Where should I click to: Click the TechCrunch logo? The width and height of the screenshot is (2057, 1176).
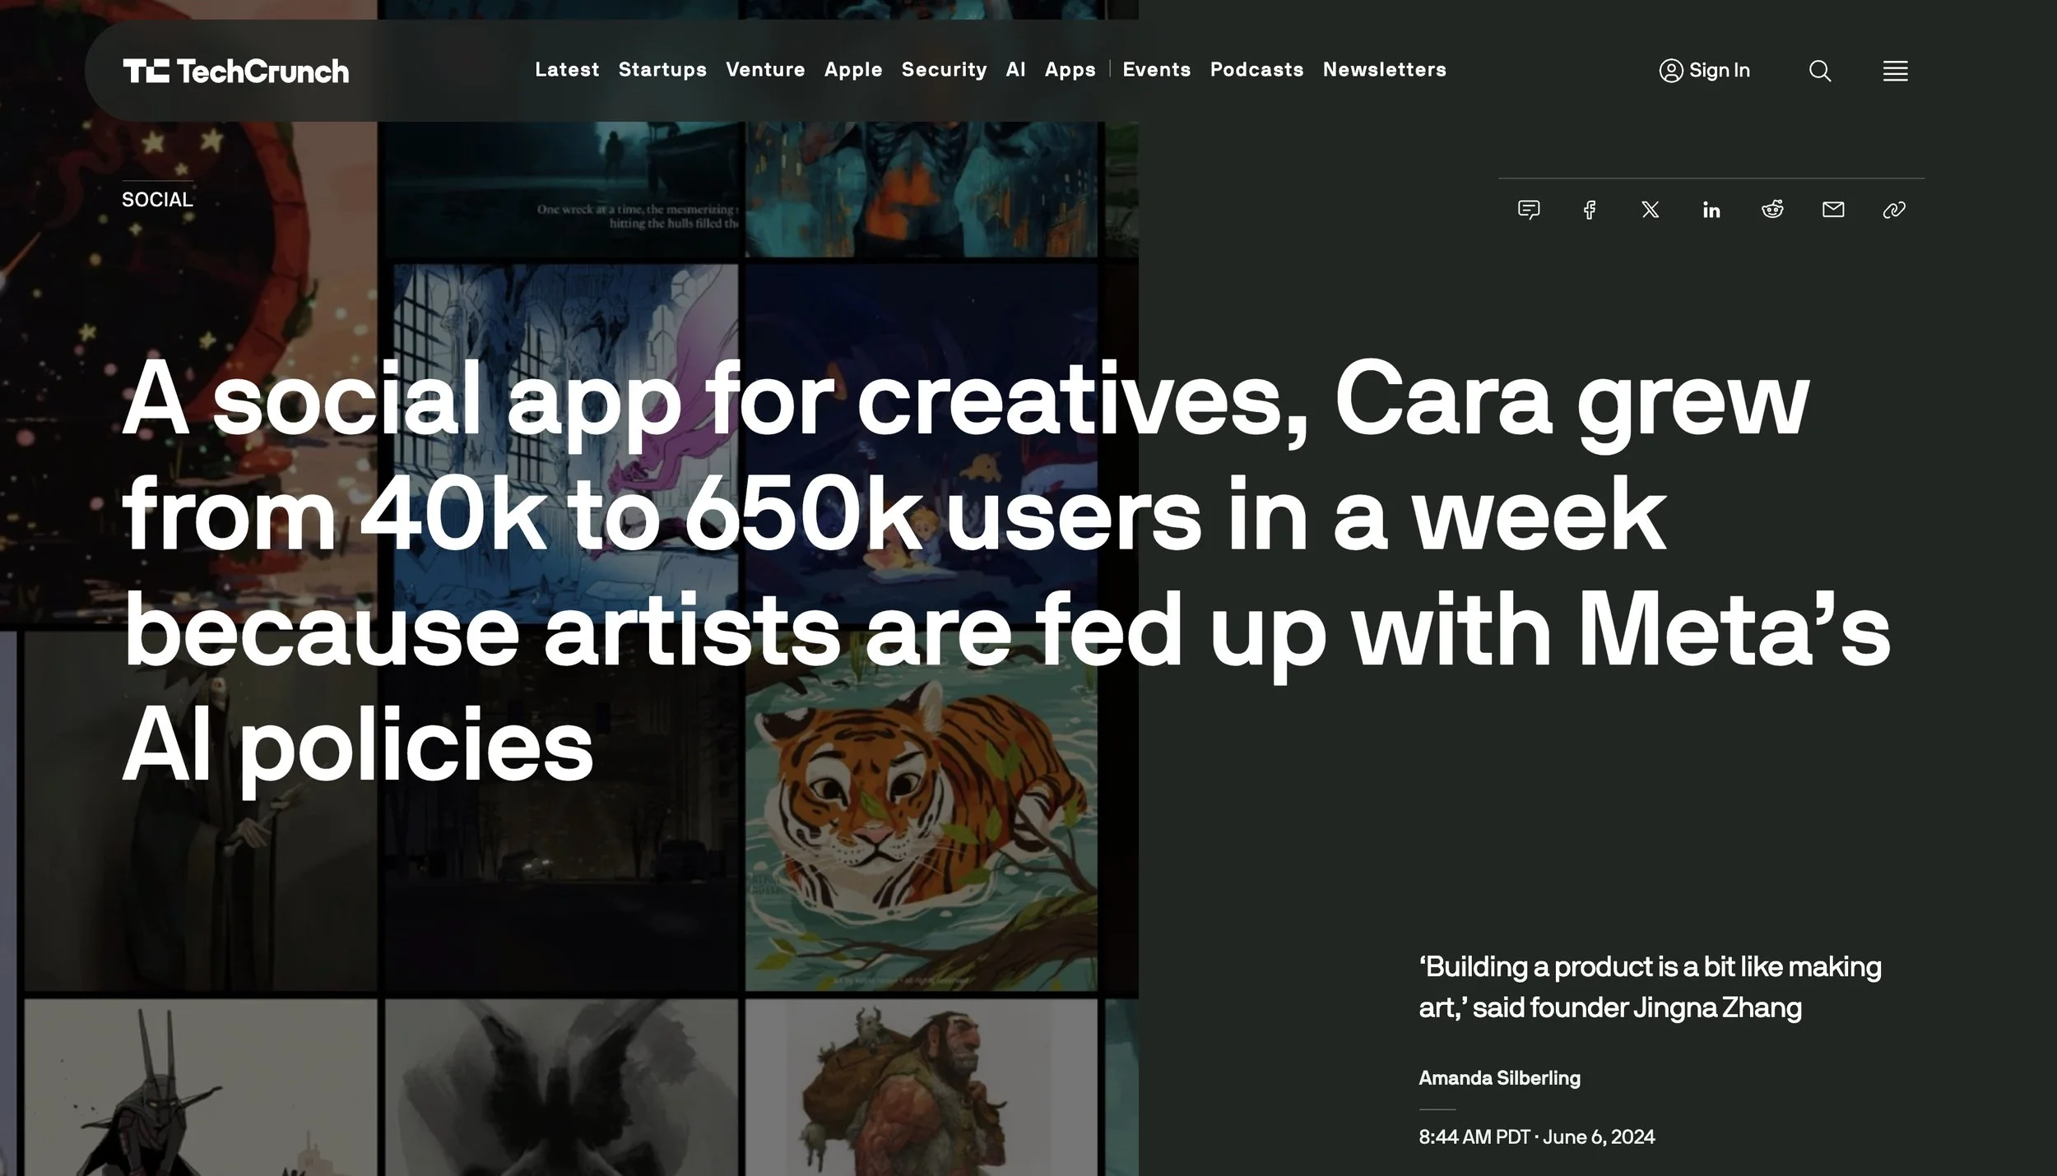tap(235, 71)
